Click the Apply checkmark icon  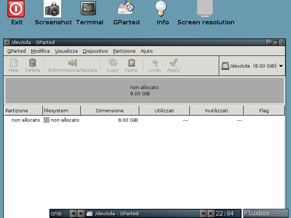click(x=173, y=62)
